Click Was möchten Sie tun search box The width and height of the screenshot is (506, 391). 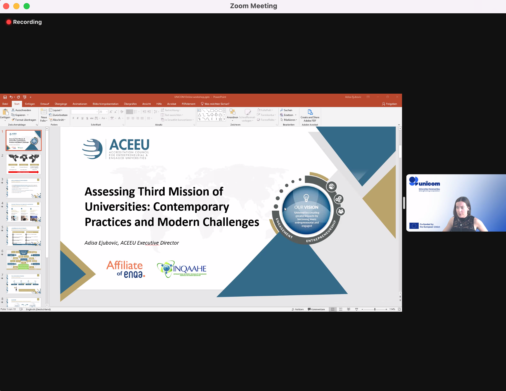click(215, 104)
